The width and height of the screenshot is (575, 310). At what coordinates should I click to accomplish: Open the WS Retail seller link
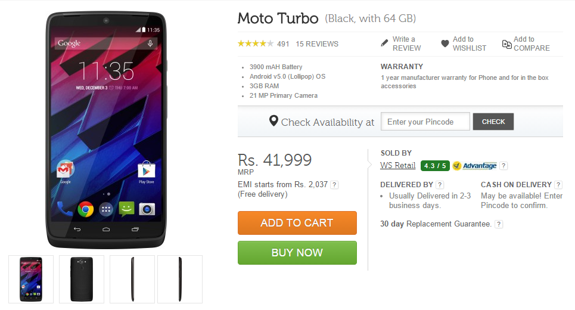point(397,166)
